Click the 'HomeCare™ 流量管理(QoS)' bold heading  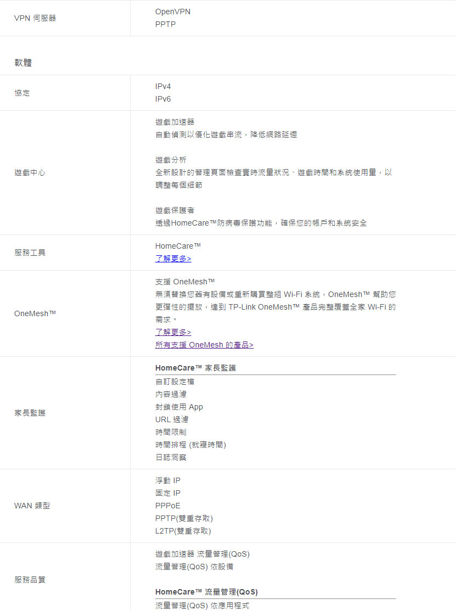[206, 592]
